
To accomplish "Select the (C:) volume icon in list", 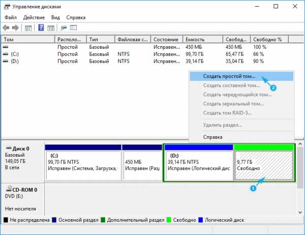I will pyautogui.click(x=6, y=54).
